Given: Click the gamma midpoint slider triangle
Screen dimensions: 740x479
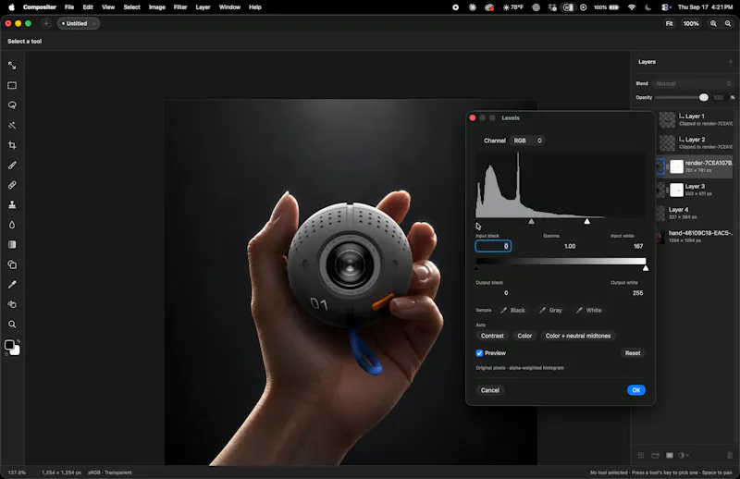Looking at the screenshot, I should [531, 221].
